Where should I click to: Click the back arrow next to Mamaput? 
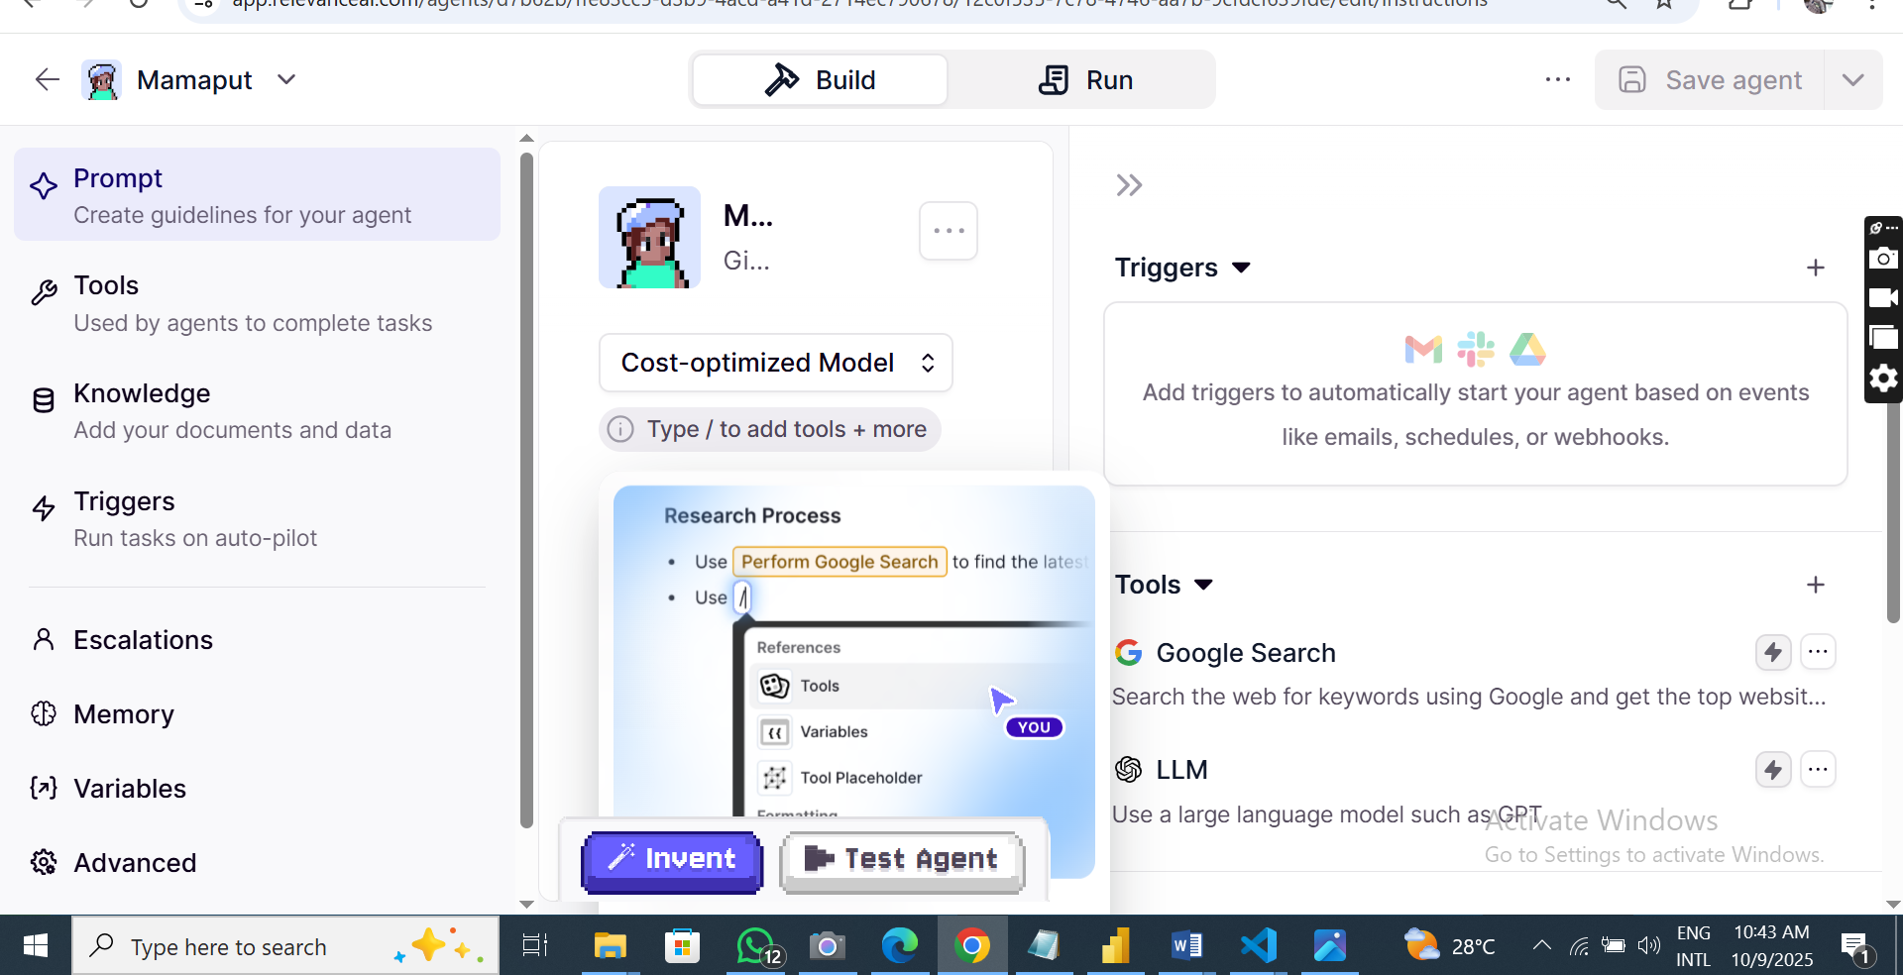(47, 79)
